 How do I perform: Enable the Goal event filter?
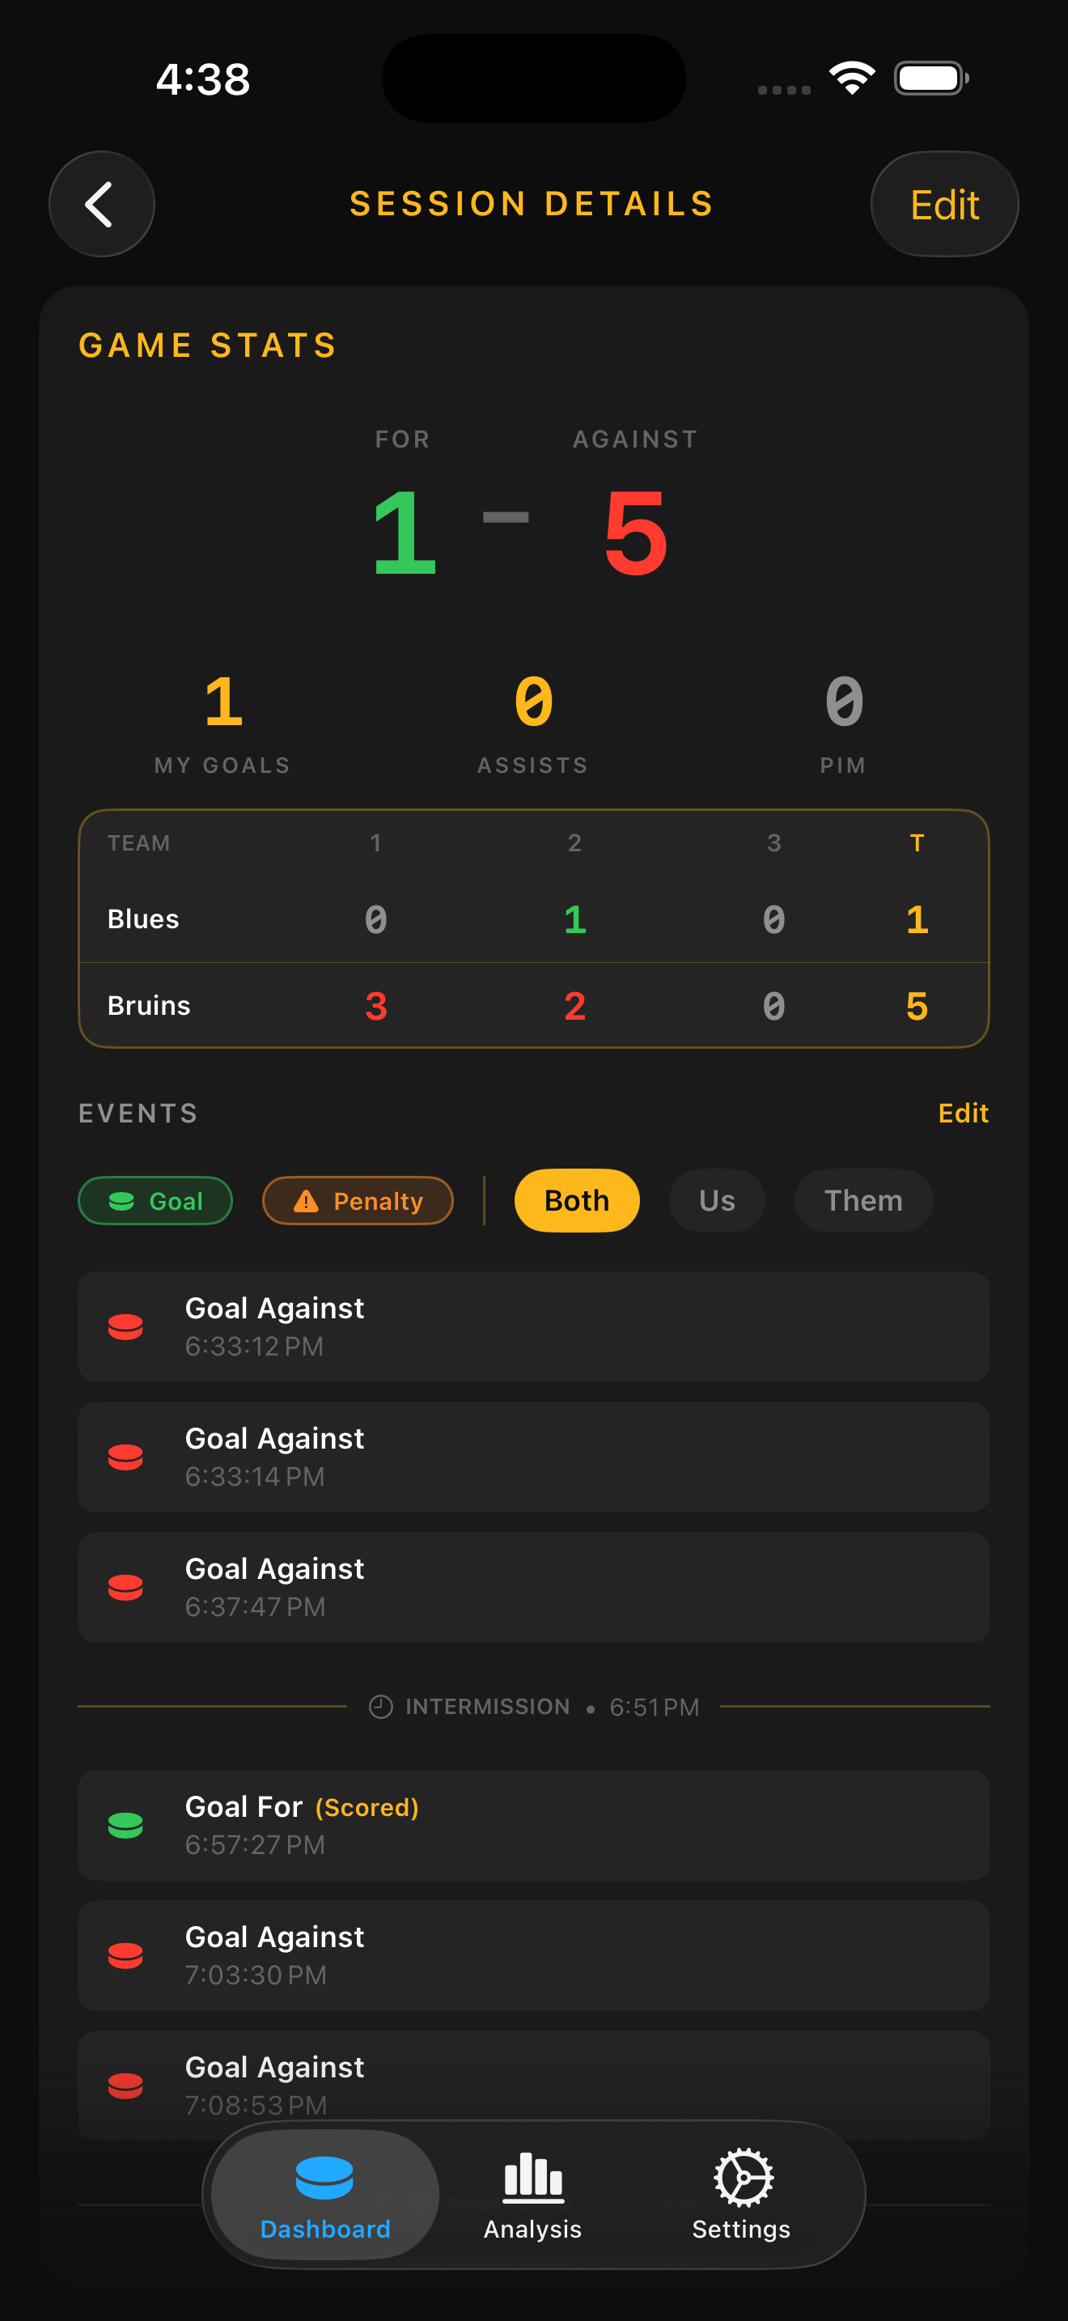154,1200
